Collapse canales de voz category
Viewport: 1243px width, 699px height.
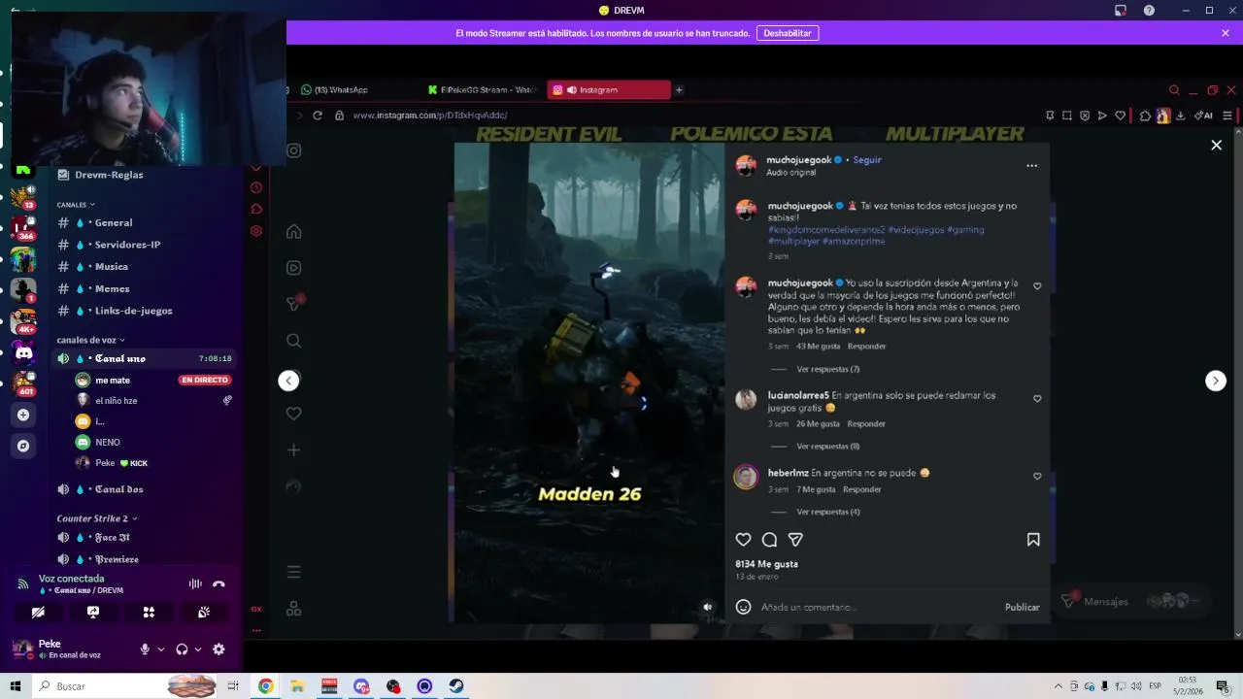pyautogui.click(x=90, y=340)
